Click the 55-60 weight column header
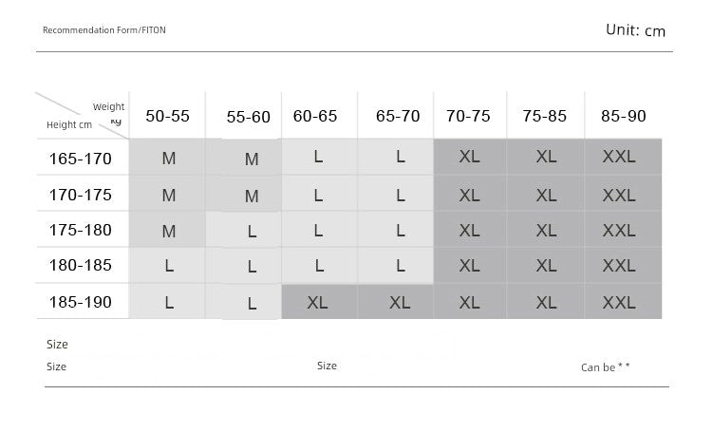 point(248,118)
